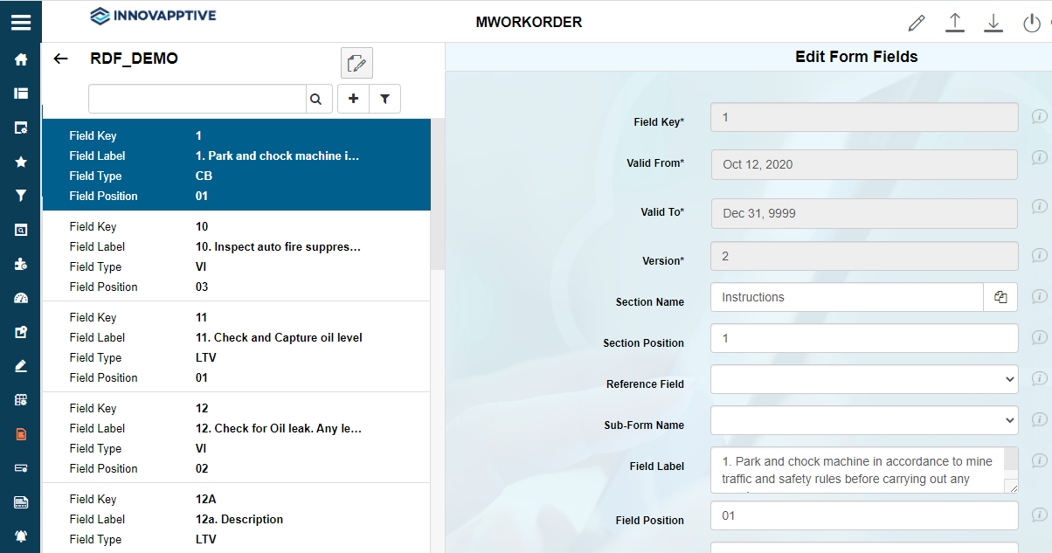This screenshot has height=553, width=1052.
Task: Click the back arrow beside RDF_DEMO
Action: 60,59
